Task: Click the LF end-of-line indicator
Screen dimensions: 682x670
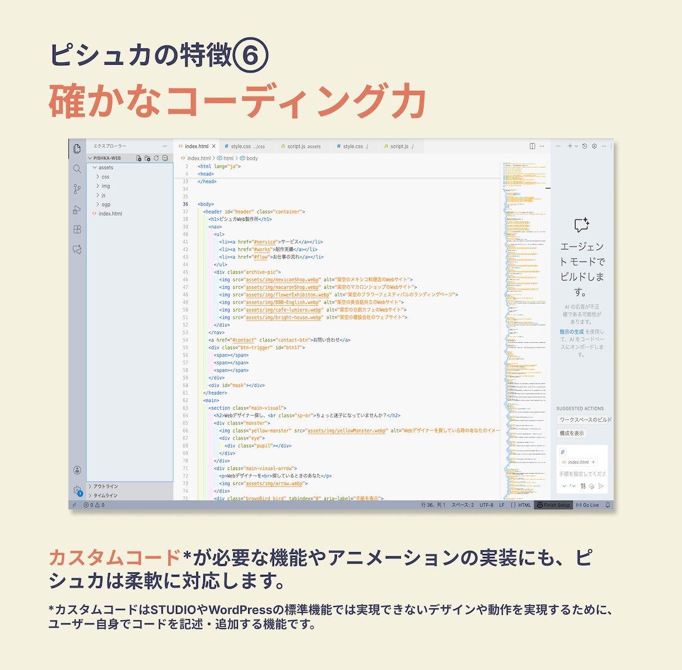Action: [x=501, y=505]
